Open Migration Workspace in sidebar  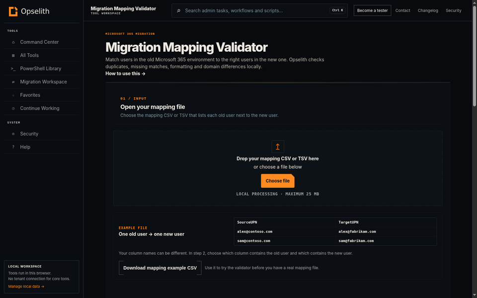[x=41, y=82]
